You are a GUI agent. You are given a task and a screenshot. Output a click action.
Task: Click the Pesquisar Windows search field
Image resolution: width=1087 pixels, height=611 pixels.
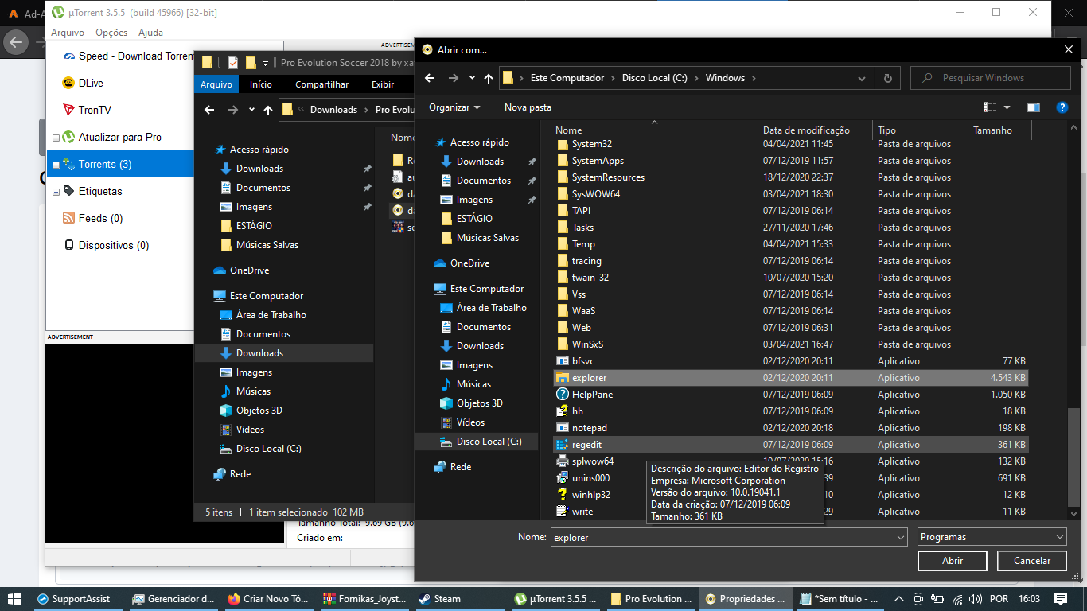tap(991, 78)
